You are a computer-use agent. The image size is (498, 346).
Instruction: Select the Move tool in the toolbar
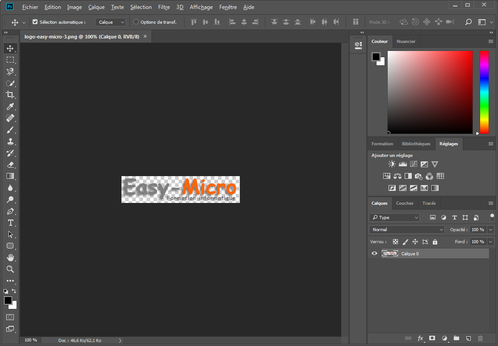click(x=10, y=48)
